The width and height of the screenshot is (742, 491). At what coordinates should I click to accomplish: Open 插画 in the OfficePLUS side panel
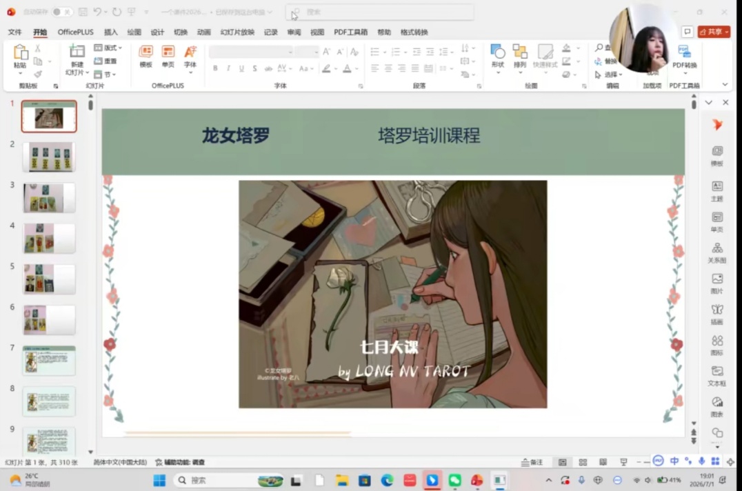(717, 314)
